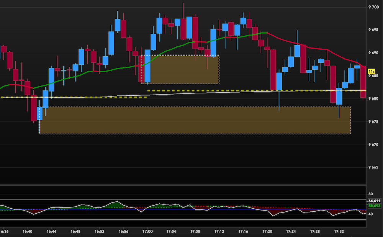Click the 17:00 time axis label
383x237 pixels.
(147, 231)
